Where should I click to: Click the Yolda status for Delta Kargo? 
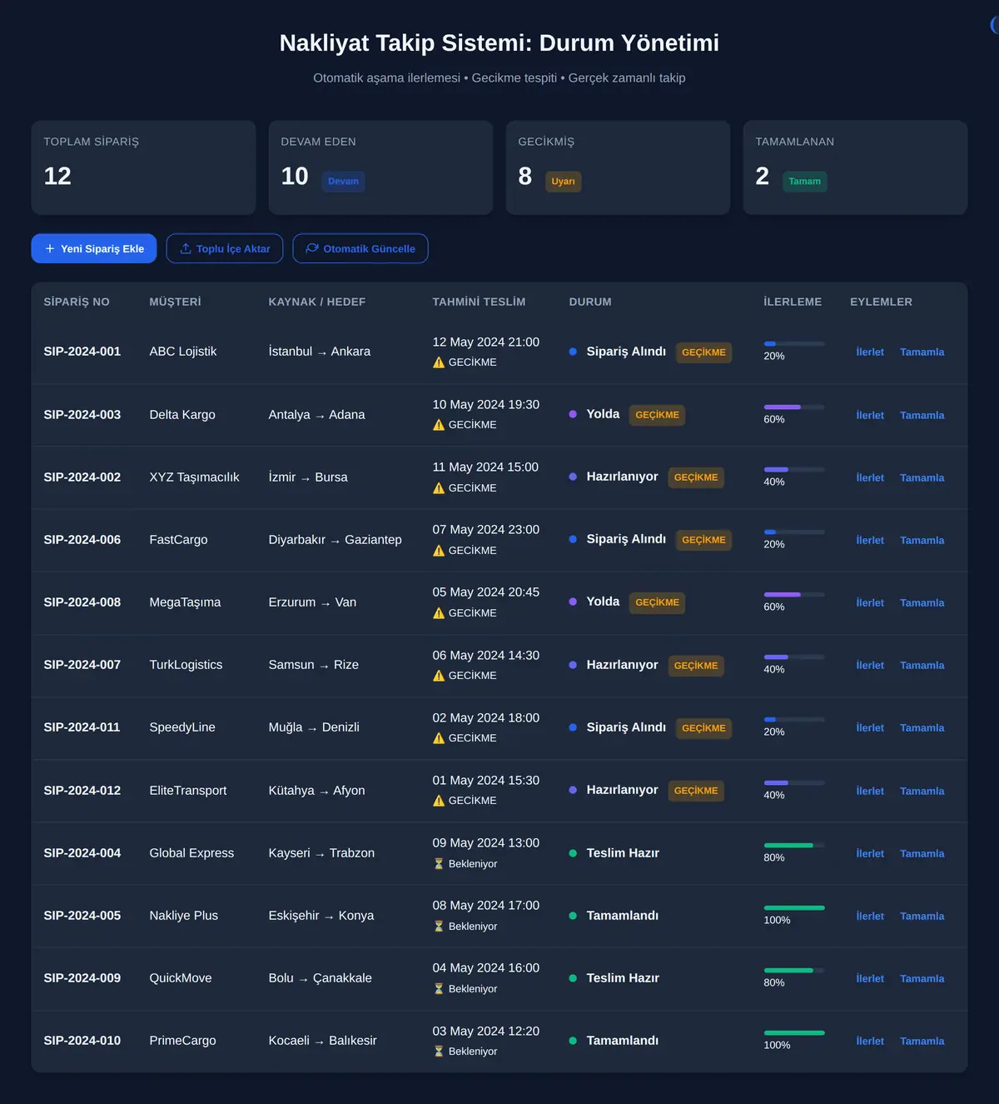click(603, 414)
